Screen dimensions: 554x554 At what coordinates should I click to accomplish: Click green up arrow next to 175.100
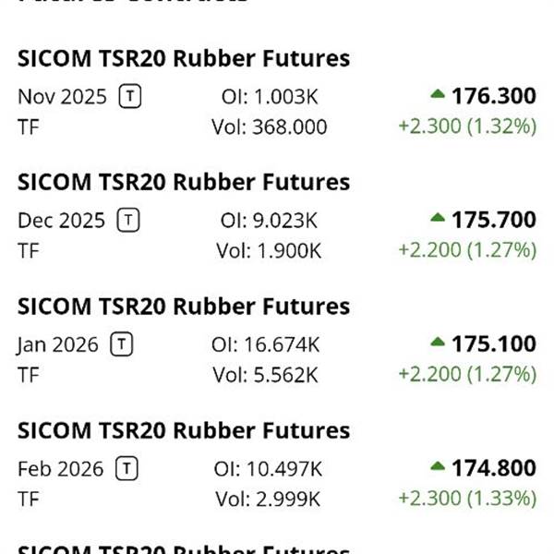(438, 343)
